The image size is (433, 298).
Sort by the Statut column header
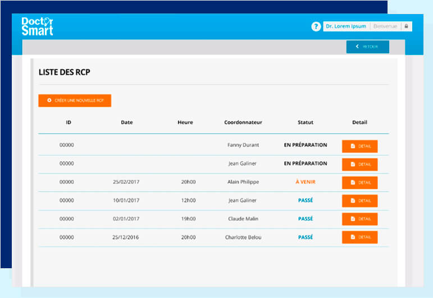(x=305, y=123)
